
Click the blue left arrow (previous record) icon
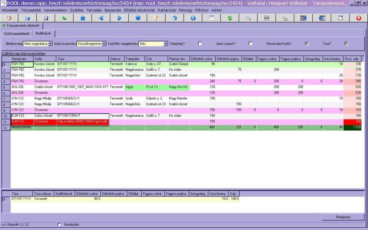(x=101, y=18)
